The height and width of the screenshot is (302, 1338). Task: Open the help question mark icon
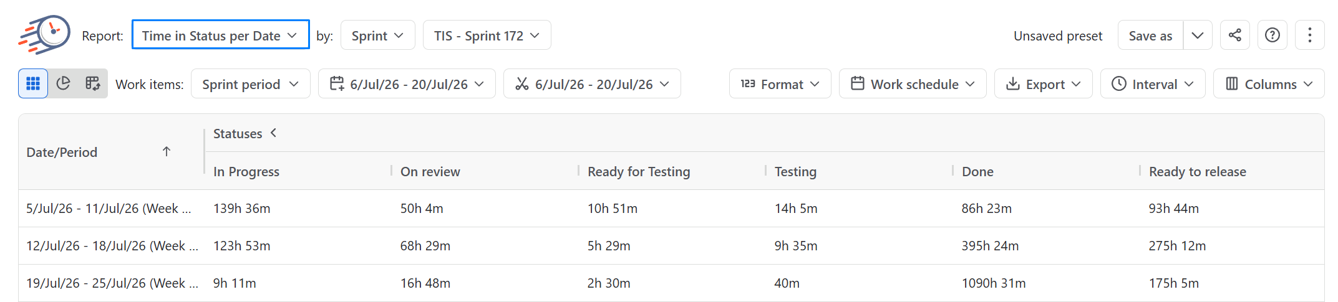pos(1272,35)
